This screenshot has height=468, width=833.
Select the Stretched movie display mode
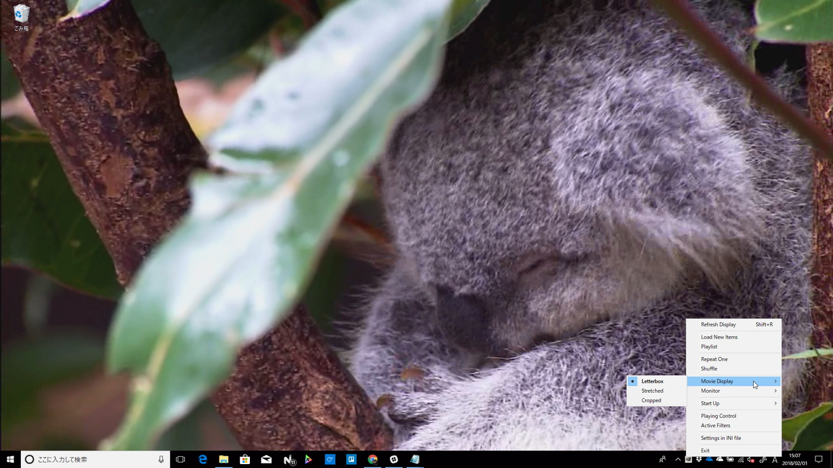pos(657,391)
